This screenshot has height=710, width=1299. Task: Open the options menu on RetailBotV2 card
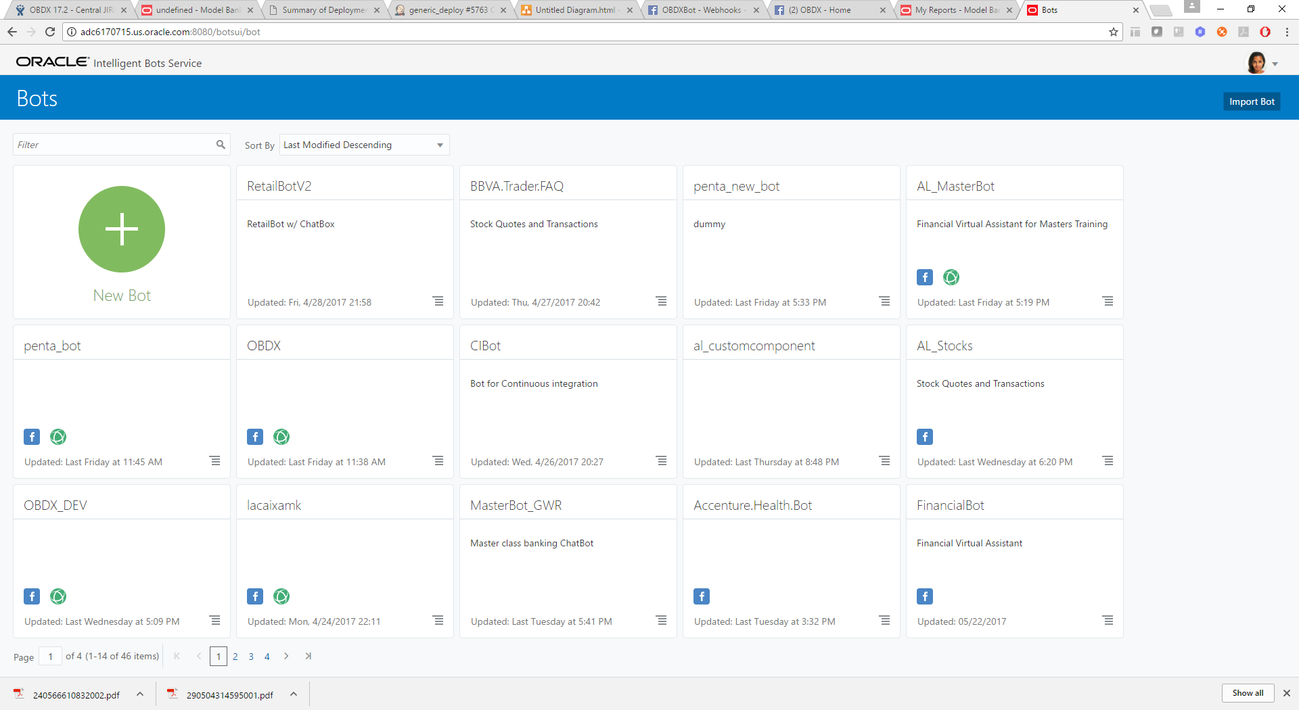438,301
